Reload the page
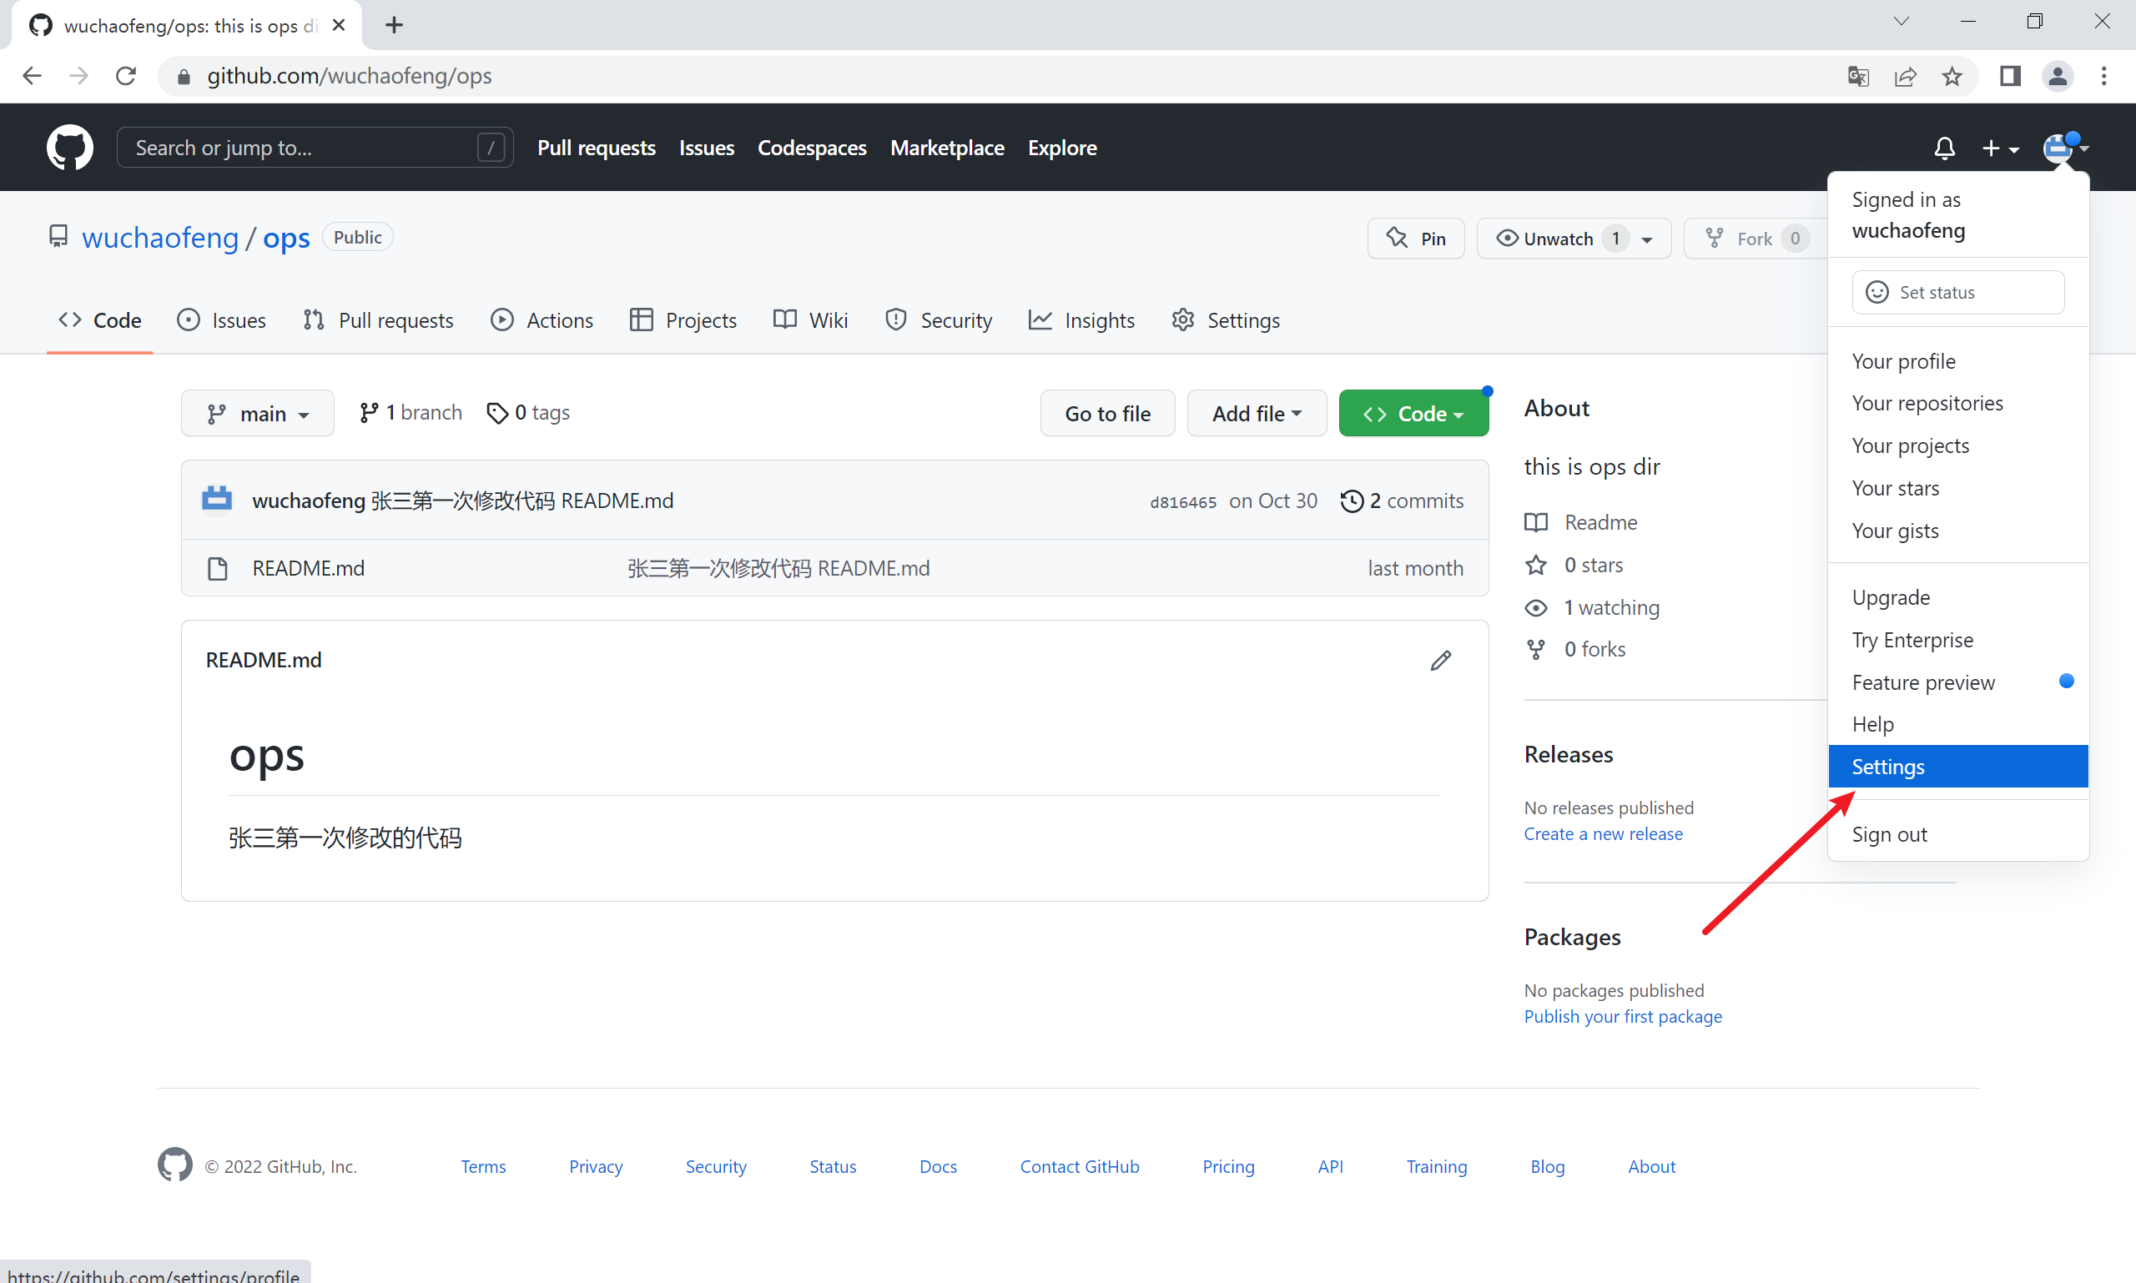 (x=126, y=76)
